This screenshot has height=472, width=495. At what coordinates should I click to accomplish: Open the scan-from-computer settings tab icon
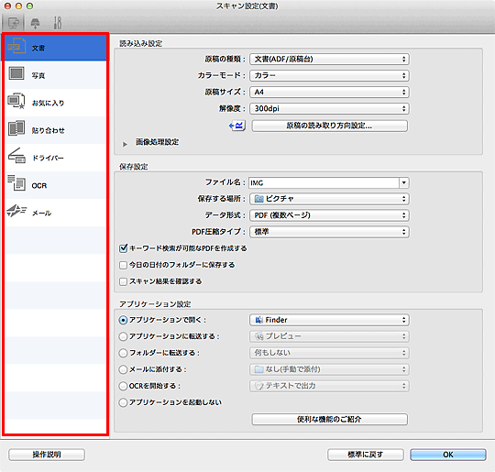pos(13,23)
